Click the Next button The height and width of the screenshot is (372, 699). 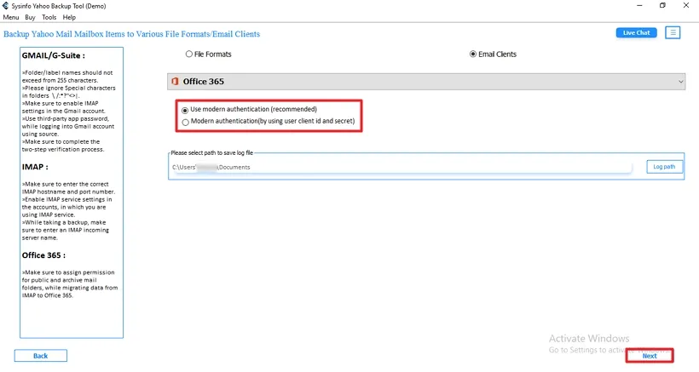[x=650, y=356]
